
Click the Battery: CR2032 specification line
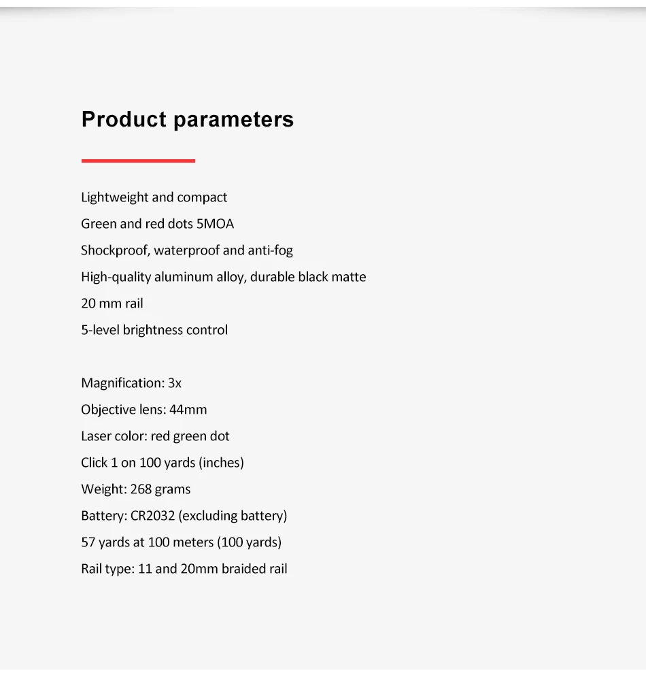coord(184,516)
